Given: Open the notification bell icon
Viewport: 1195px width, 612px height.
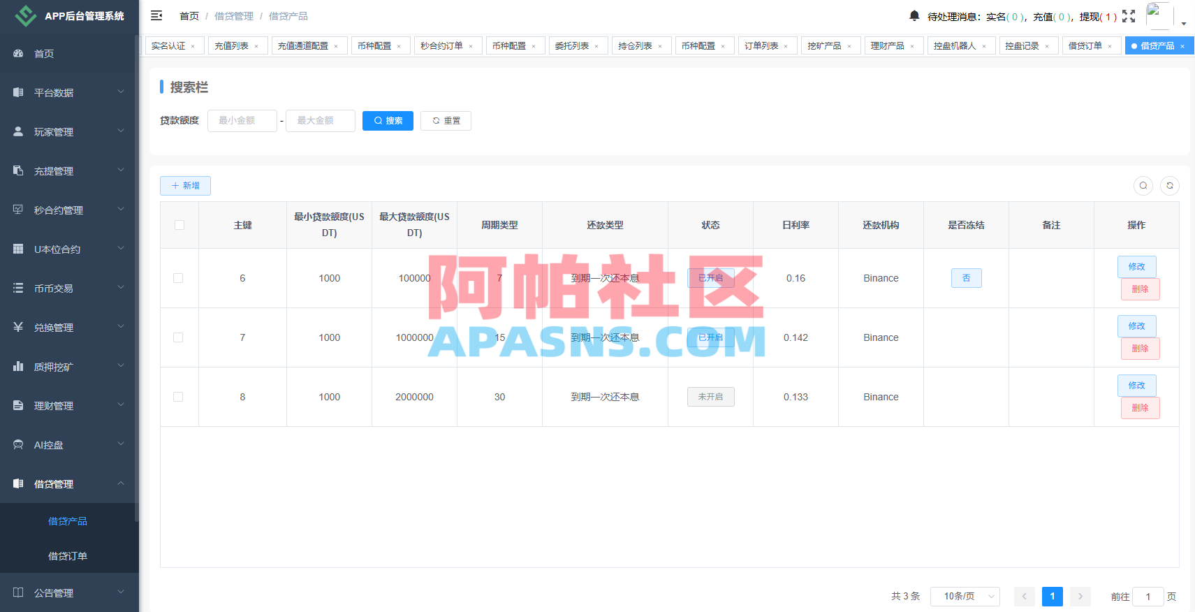Looking at the screenshot, I should [x=914, y=15].
